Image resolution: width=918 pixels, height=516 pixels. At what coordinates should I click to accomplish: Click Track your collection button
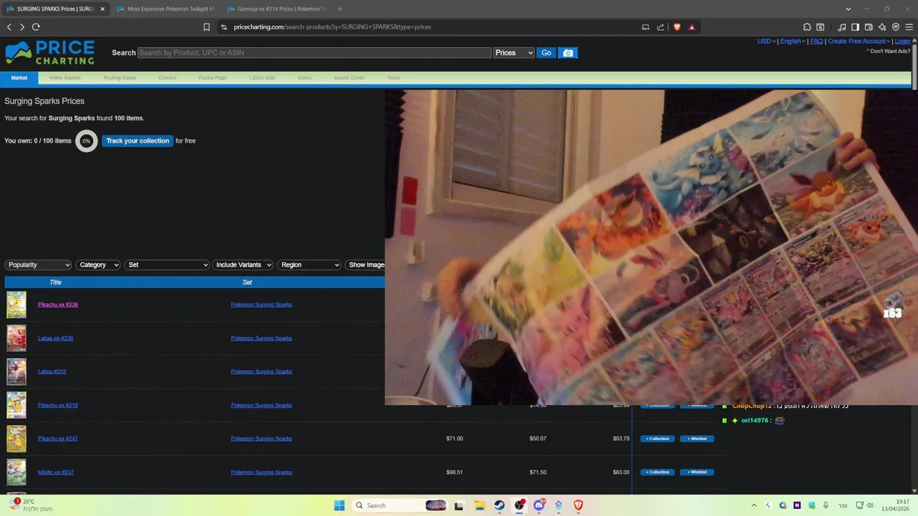coord(138,141)
